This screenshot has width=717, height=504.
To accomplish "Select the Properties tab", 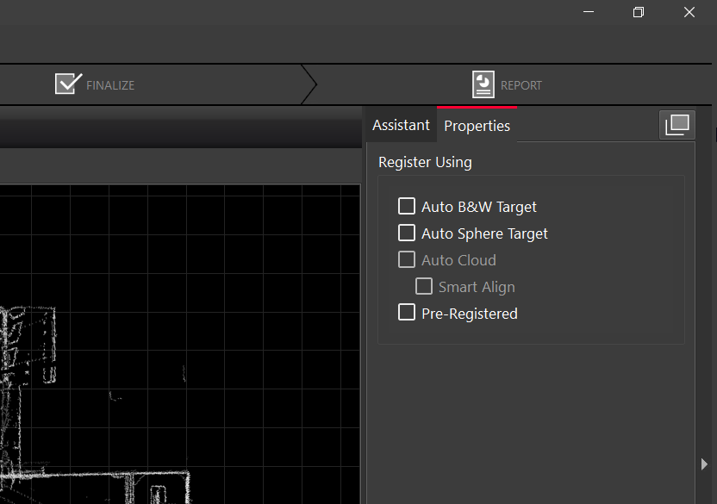I will point(477,125).
